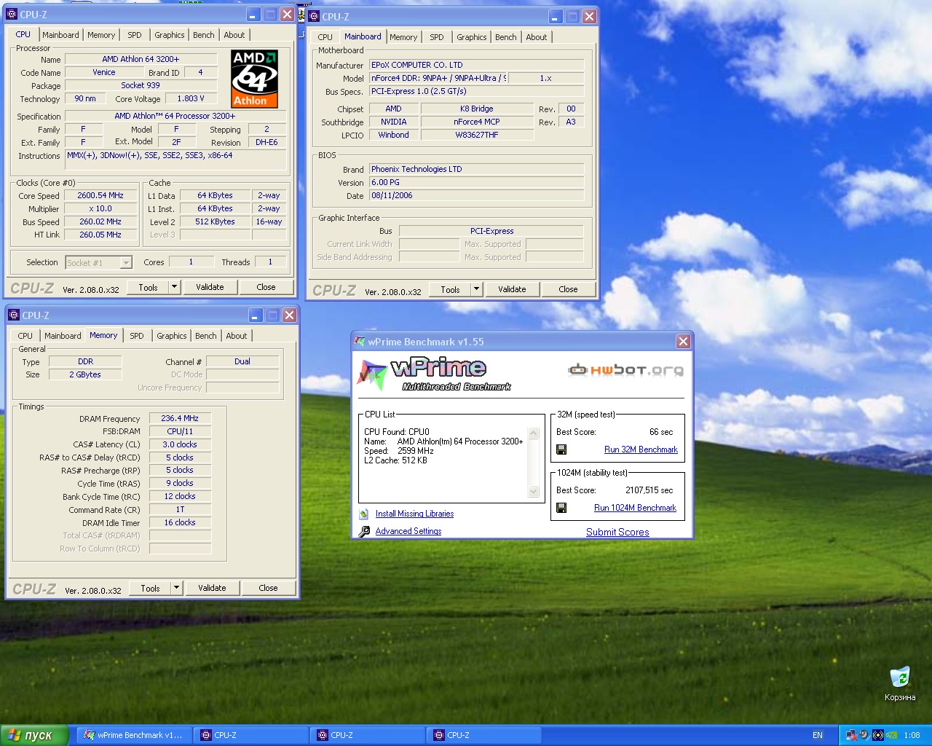Image resolution: width=932 pixels, height=746 pixels.
Task: Click the BIOS date 08/11/2006 field
Action: tap(476, 195)
